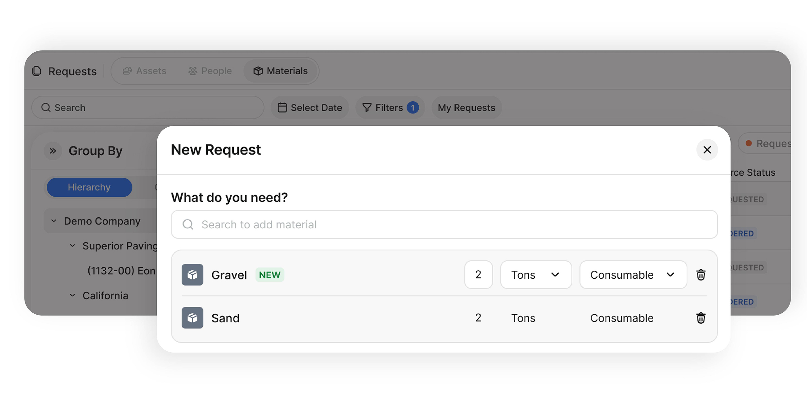Click the filter count badge showing 1

coord(413,108)
